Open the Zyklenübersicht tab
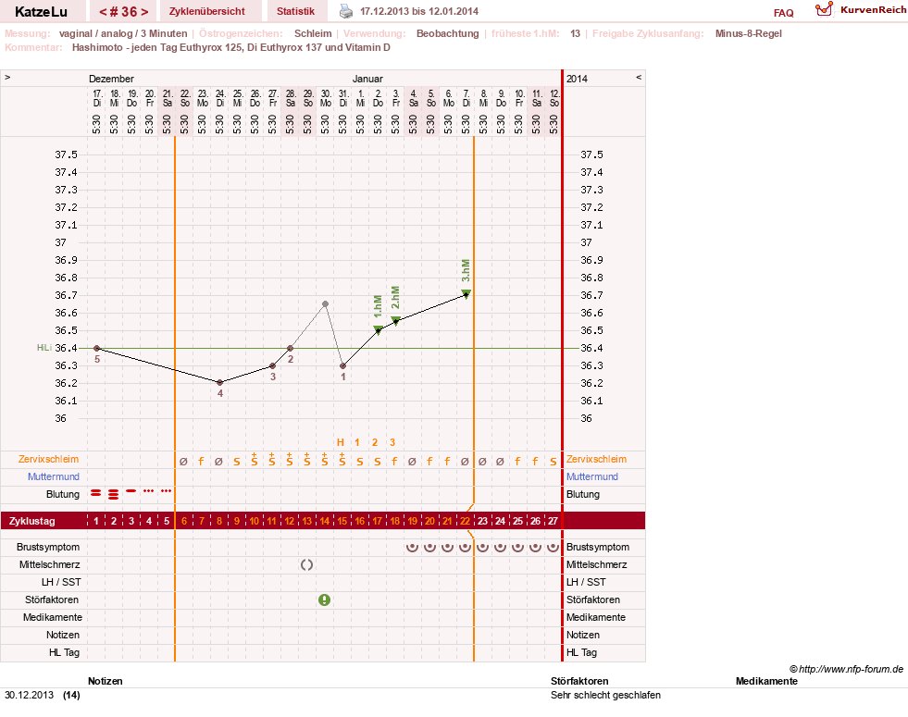This screenshot has width=908, height=717. pyautogui.click(x=207, y=11)
